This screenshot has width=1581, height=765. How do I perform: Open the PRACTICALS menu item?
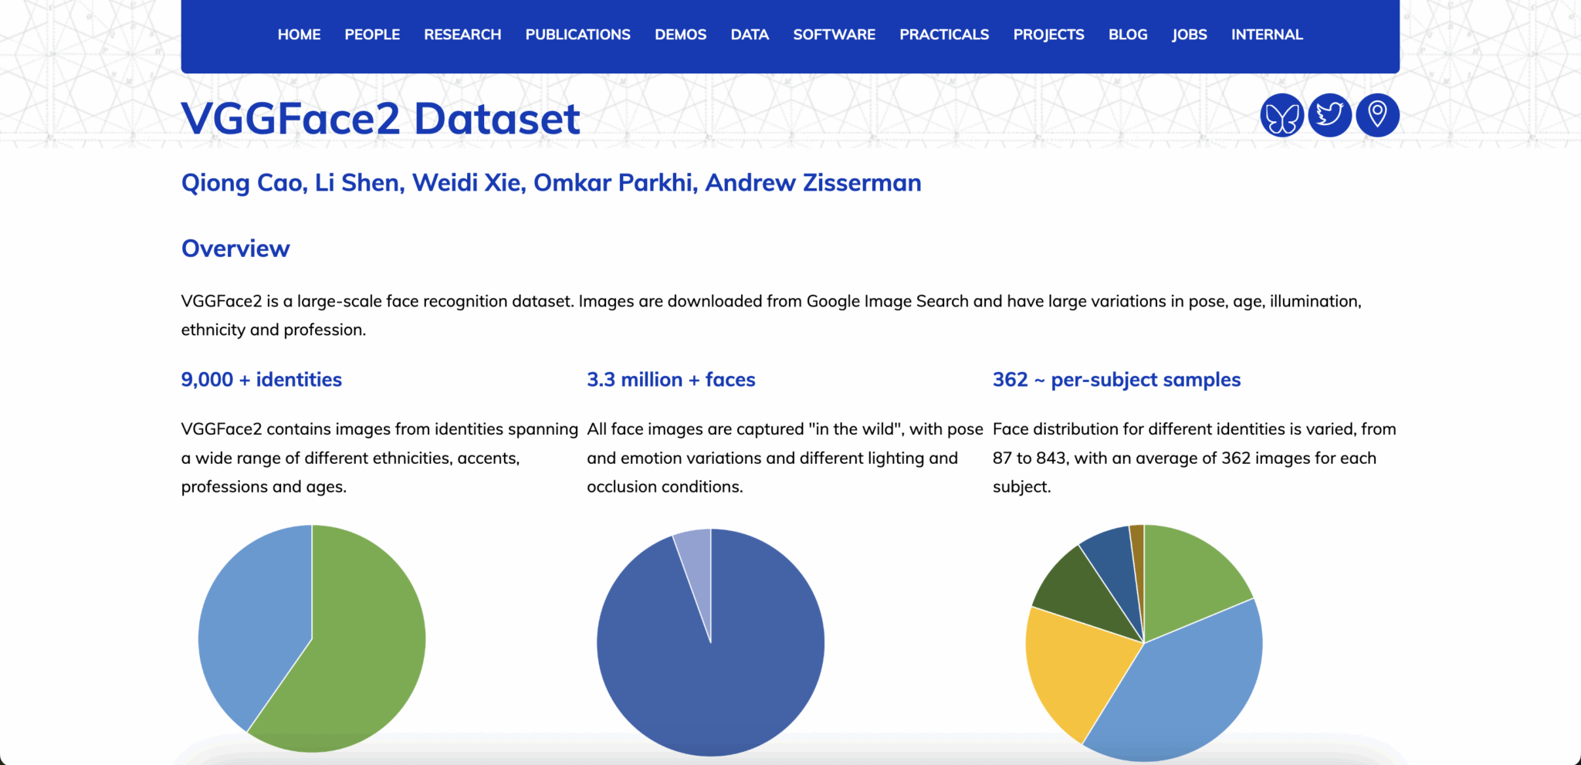click(943, 34)
